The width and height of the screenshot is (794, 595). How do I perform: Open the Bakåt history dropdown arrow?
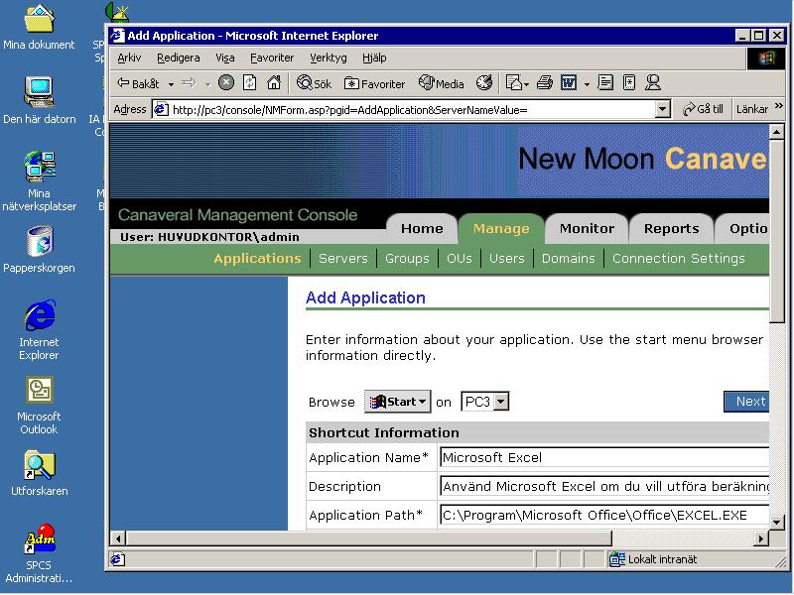[171, 84]
